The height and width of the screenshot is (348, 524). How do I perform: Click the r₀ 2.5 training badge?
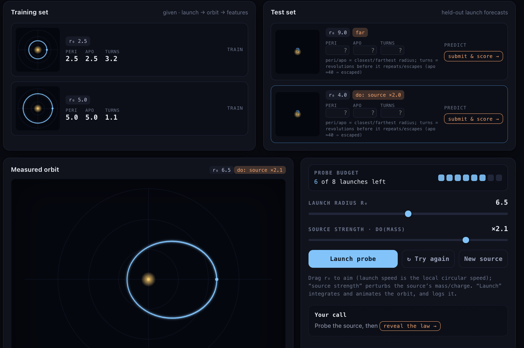[x=78, y=41]
